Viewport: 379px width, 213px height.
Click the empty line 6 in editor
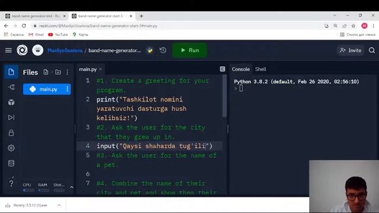[155, 174]
